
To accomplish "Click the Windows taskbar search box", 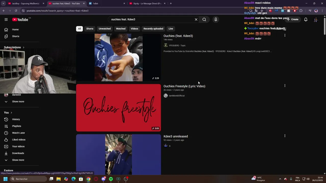I will 29,179.
